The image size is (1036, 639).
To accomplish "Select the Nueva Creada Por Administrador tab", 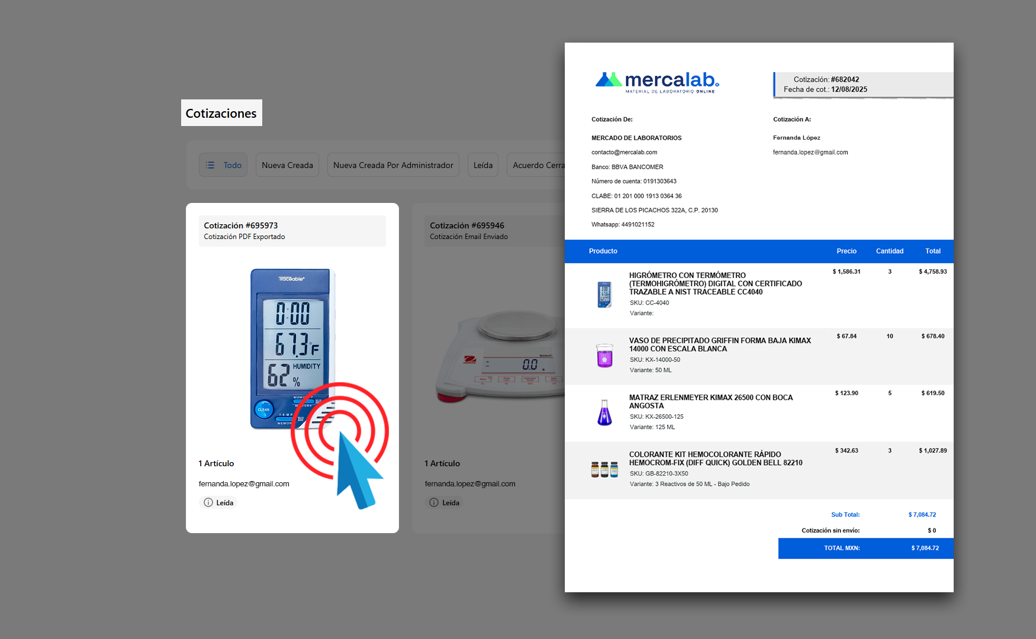I will (x=393, y=165).
